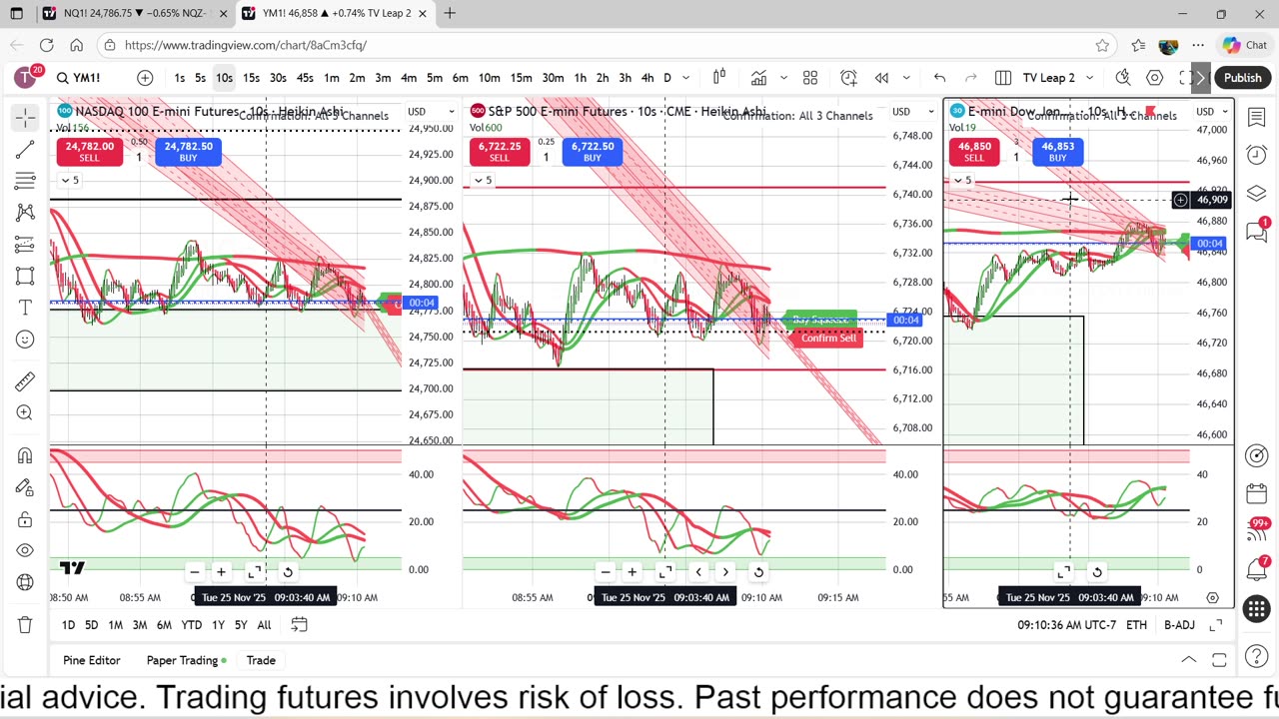Toggle hide all drawings eye

click(x=25, y=550)
